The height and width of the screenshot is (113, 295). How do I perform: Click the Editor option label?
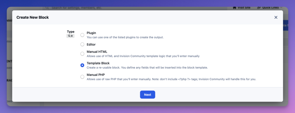click(91, 44)
